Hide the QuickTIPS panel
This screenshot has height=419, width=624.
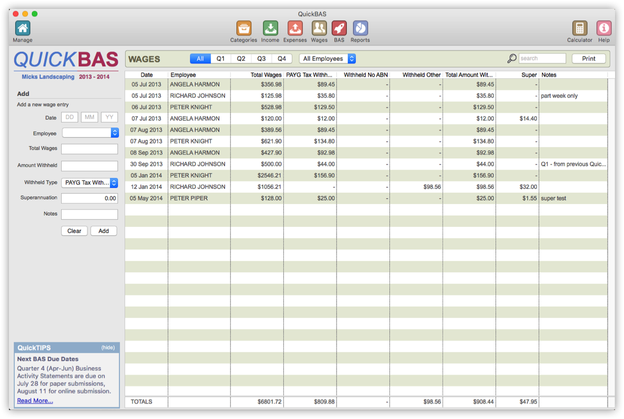point(109,347)
